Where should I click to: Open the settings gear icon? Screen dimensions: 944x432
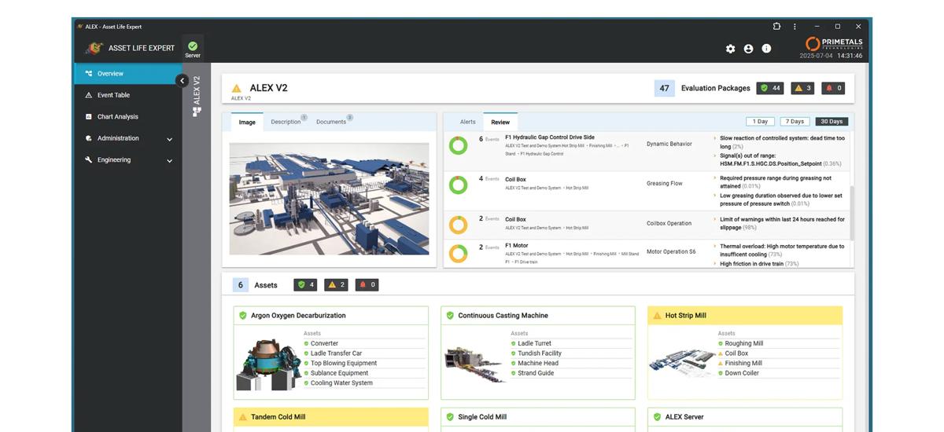(730, 49)
